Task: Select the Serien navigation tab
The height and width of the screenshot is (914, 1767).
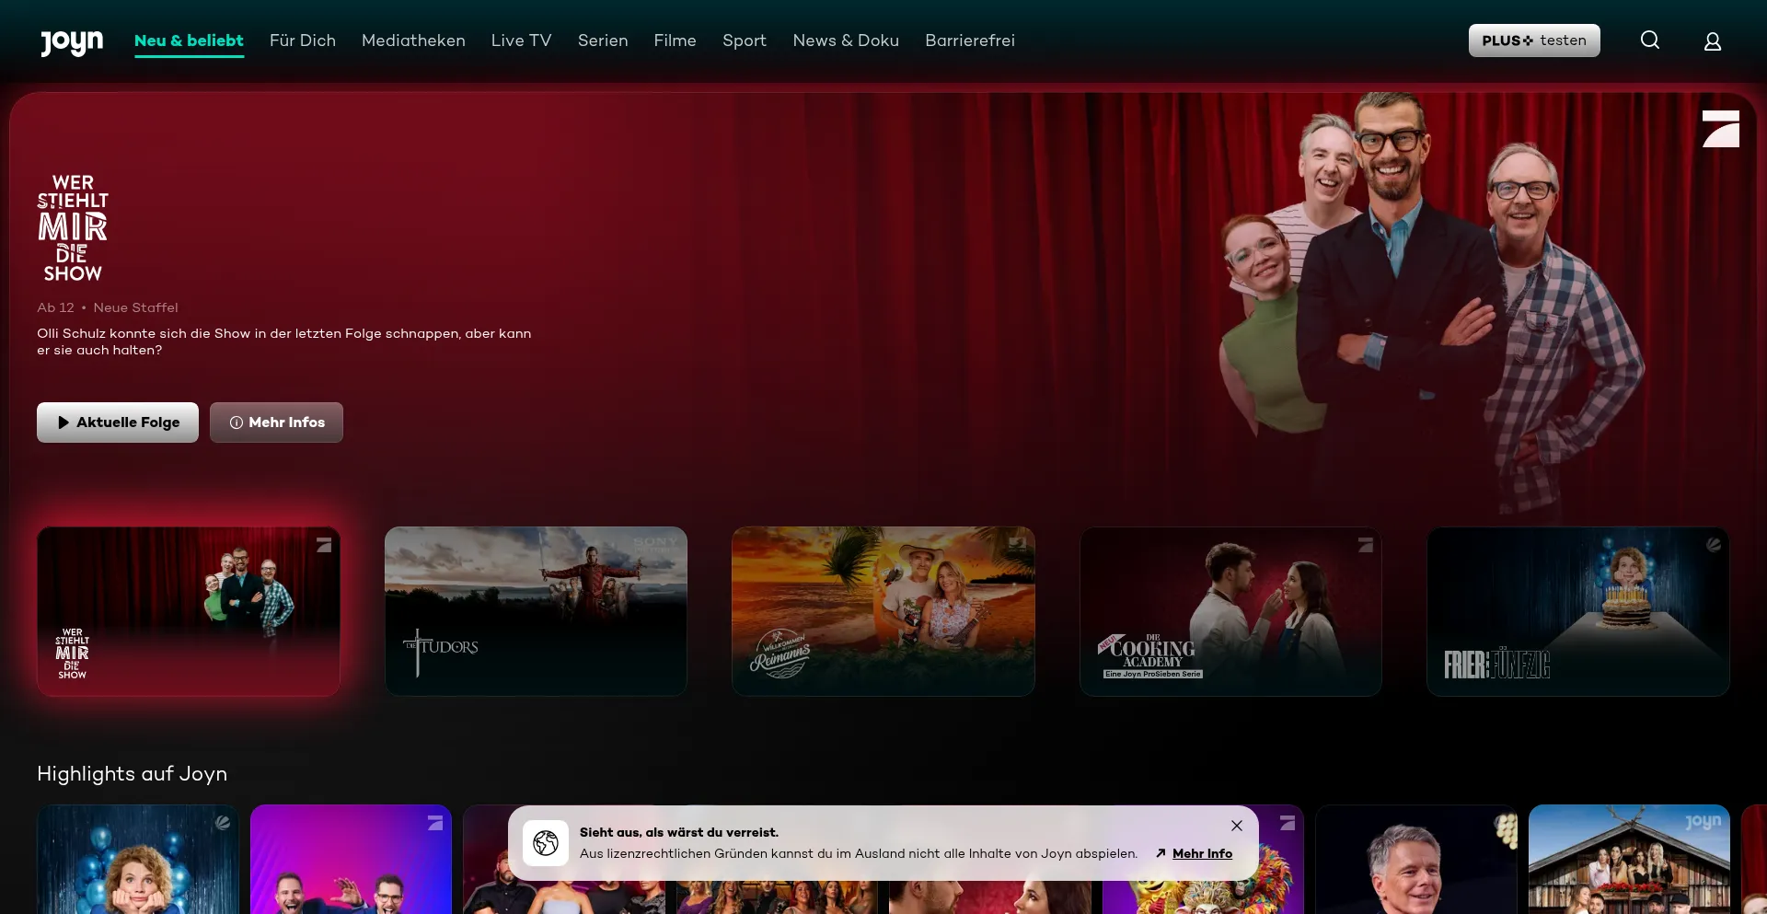Action: click(x=603, y=40)
